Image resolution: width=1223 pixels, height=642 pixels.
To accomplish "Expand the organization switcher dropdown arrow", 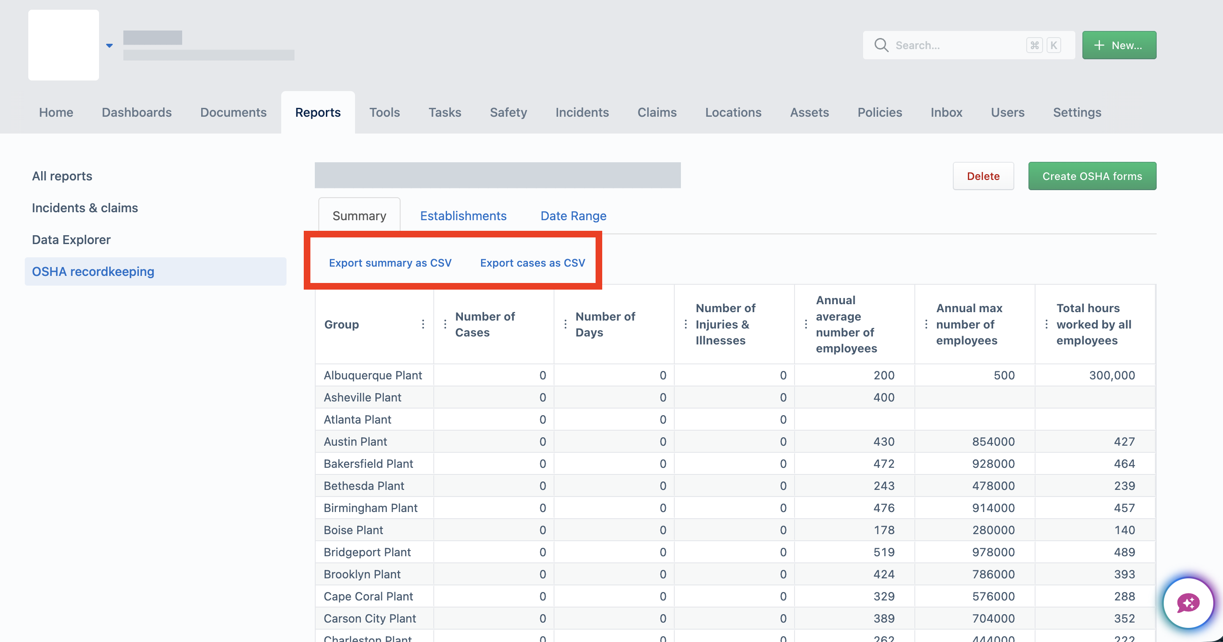I will point(109,46).
